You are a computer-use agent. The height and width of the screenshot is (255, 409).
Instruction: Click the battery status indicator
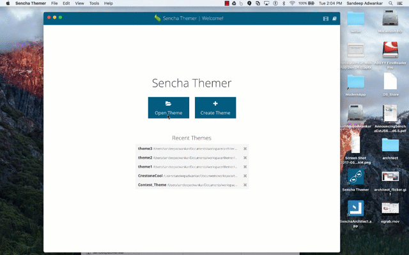[x=306, y=3]
